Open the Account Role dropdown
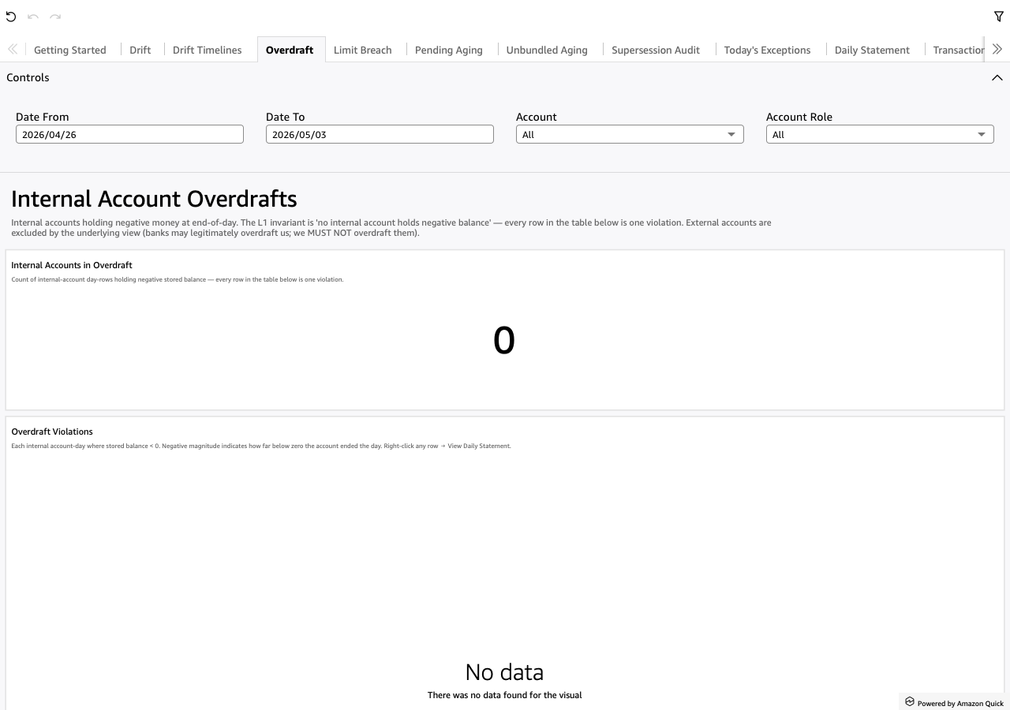 880,134
